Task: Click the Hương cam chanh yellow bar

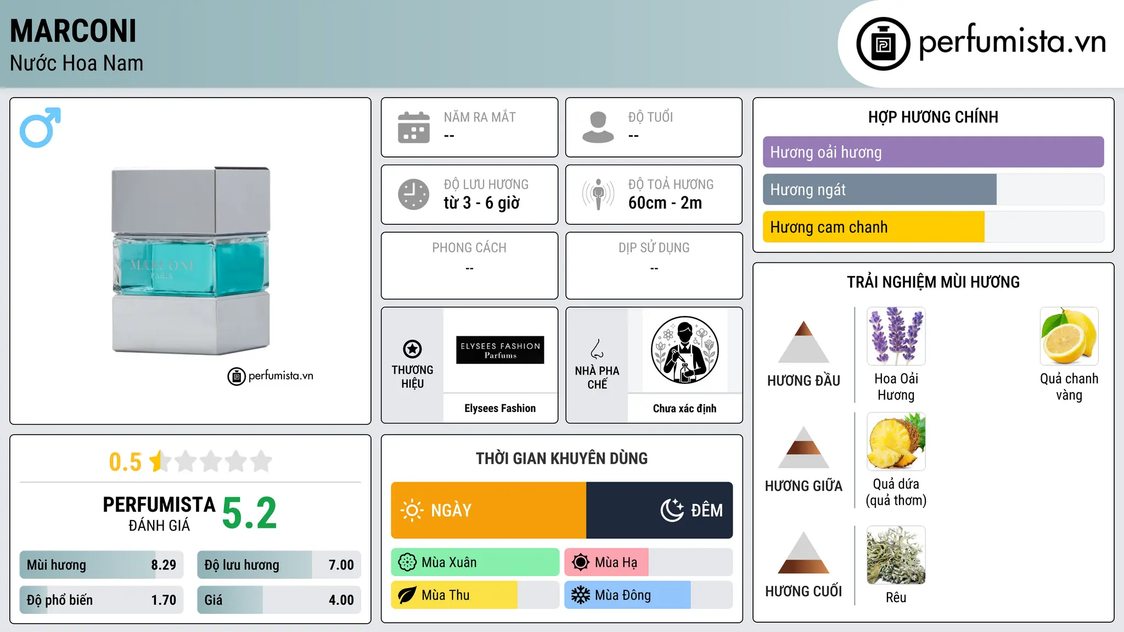Action: (x=933, y=227)
